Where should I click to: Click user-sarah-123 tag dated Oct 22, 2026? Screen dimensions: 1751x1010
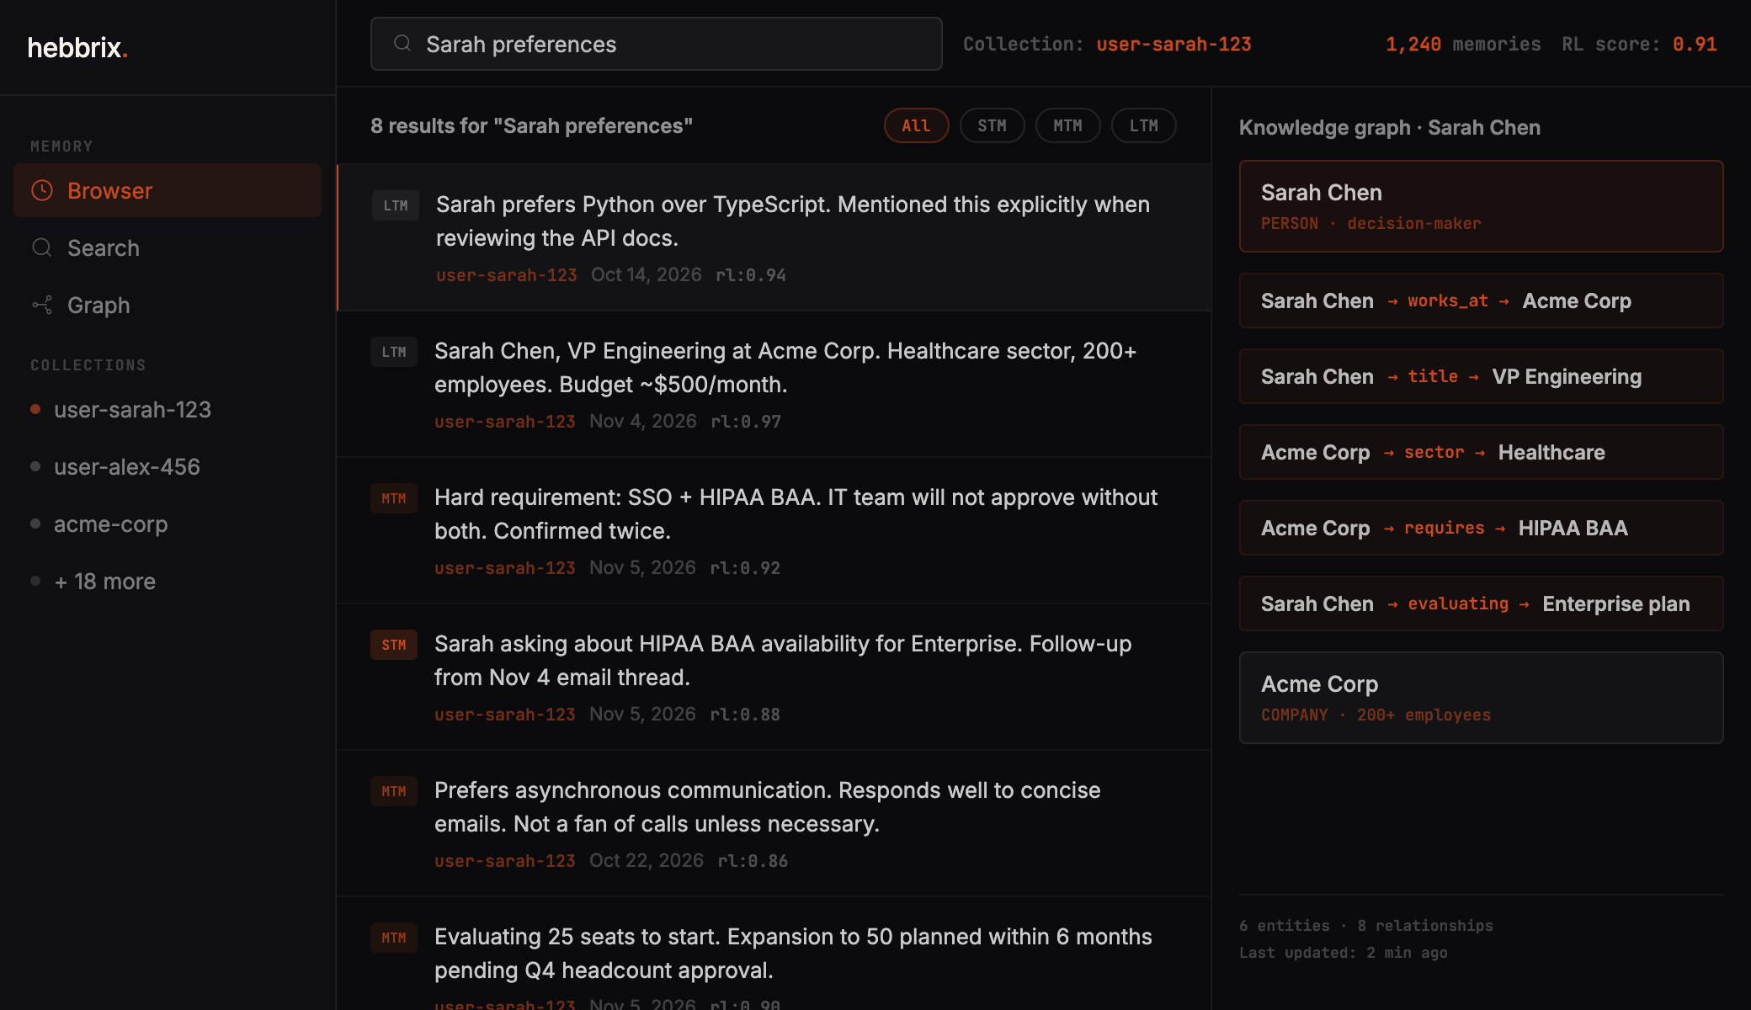(504, 860)
